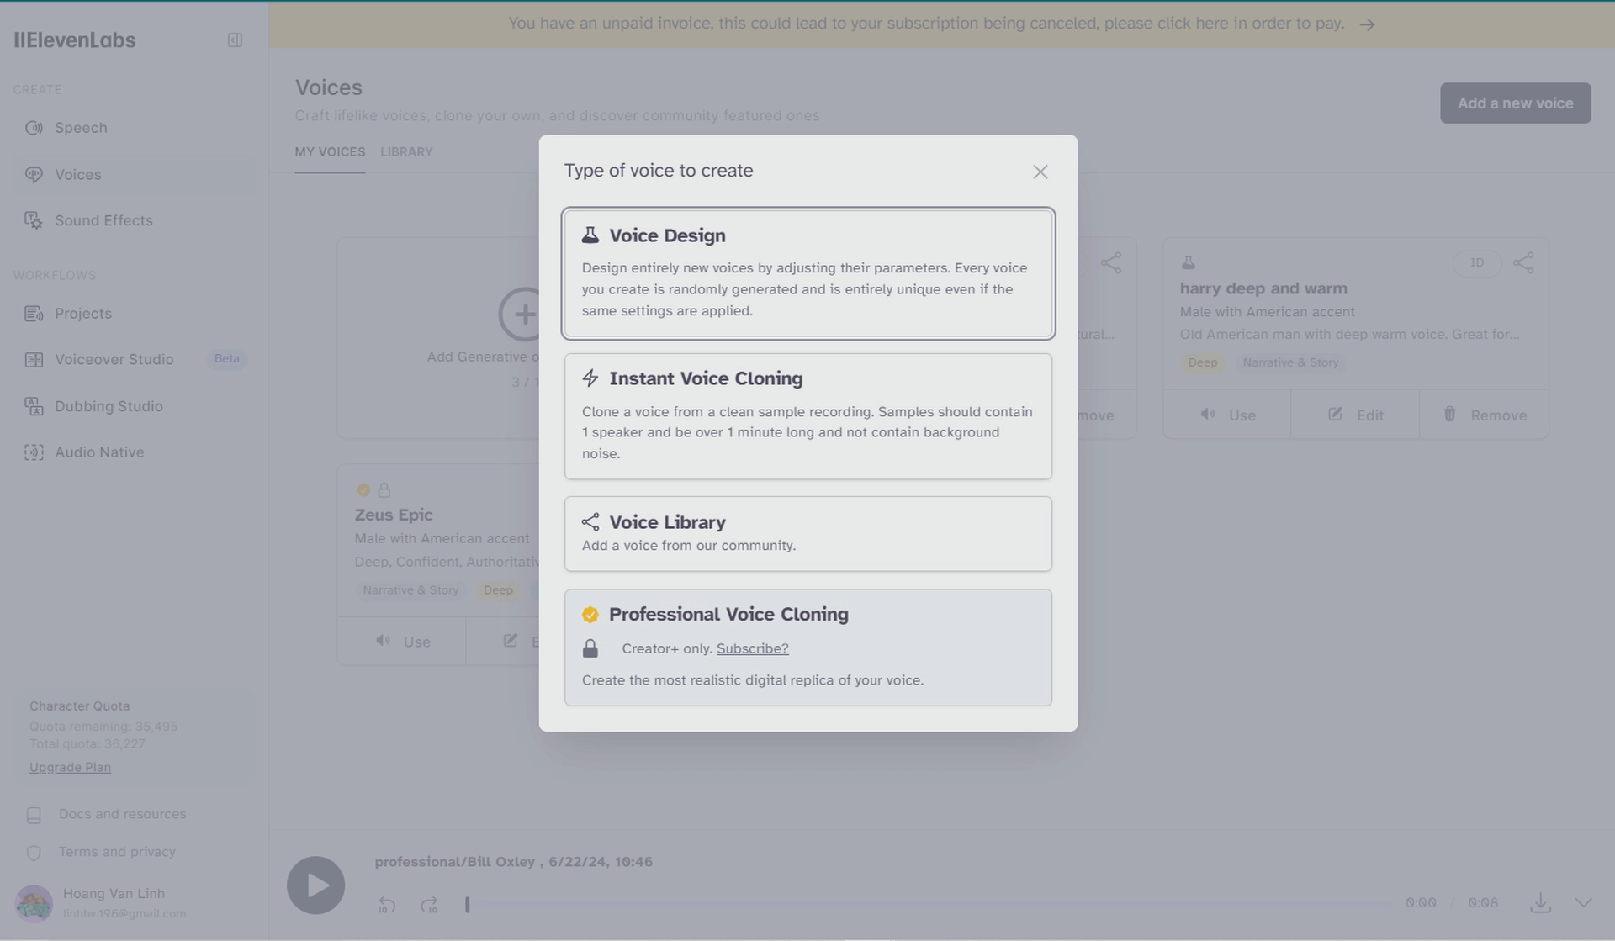
Task: Rewind the audio 10 seconds
Action: (387, 905)
